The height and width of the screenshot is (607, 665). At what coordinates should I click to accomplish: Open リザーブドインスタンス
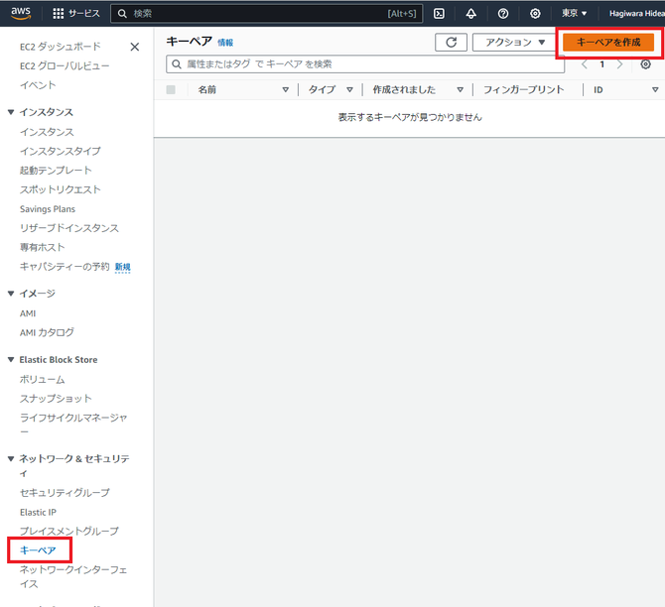[69, 228]
